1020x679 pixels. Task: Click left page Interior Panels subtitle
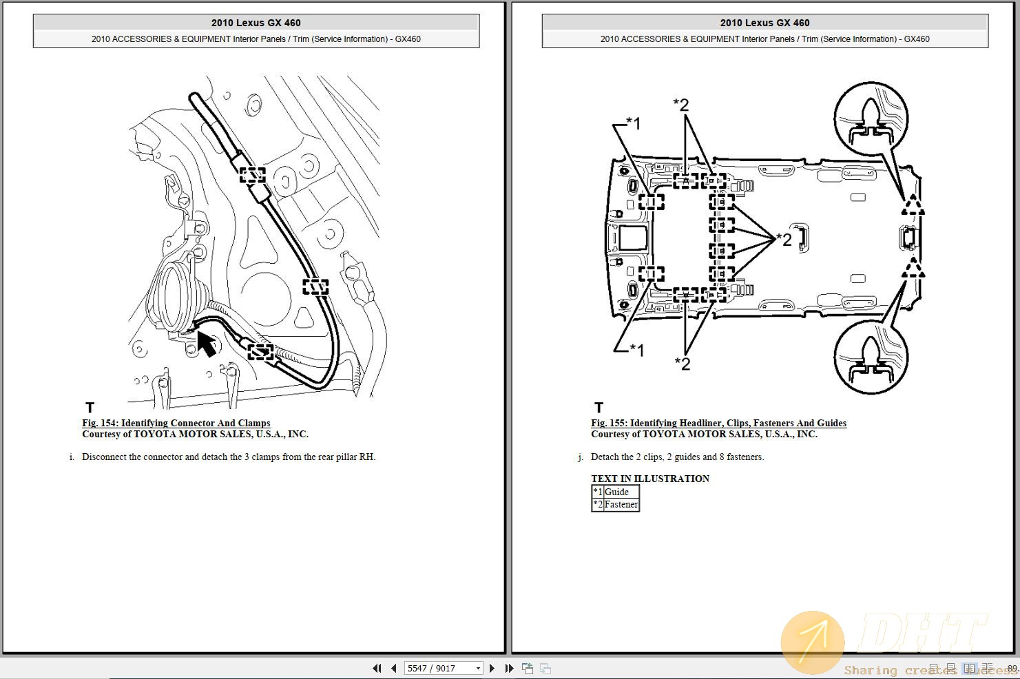click(x=256, y=39)
